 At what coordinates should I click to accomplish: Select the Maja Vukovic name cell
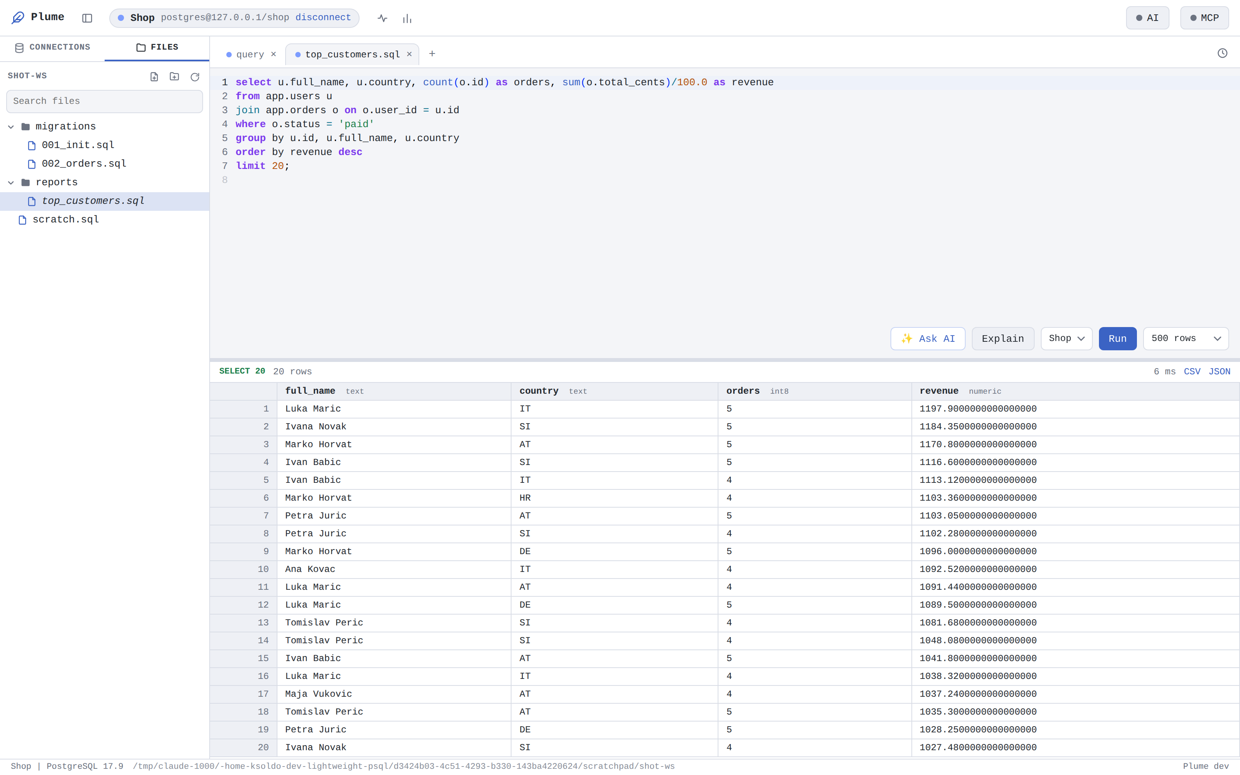[394, 694]
